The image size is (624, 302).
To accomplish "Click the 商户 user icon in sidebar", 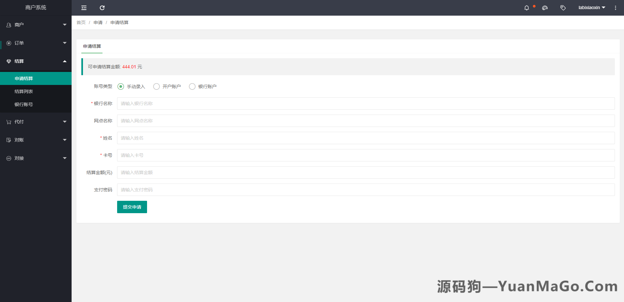I will pyautogui.click(x=8, y=25).
